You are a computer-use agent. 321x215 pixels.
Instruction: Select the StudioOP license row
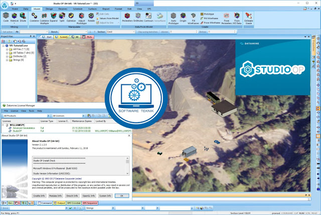pos(67,131)
